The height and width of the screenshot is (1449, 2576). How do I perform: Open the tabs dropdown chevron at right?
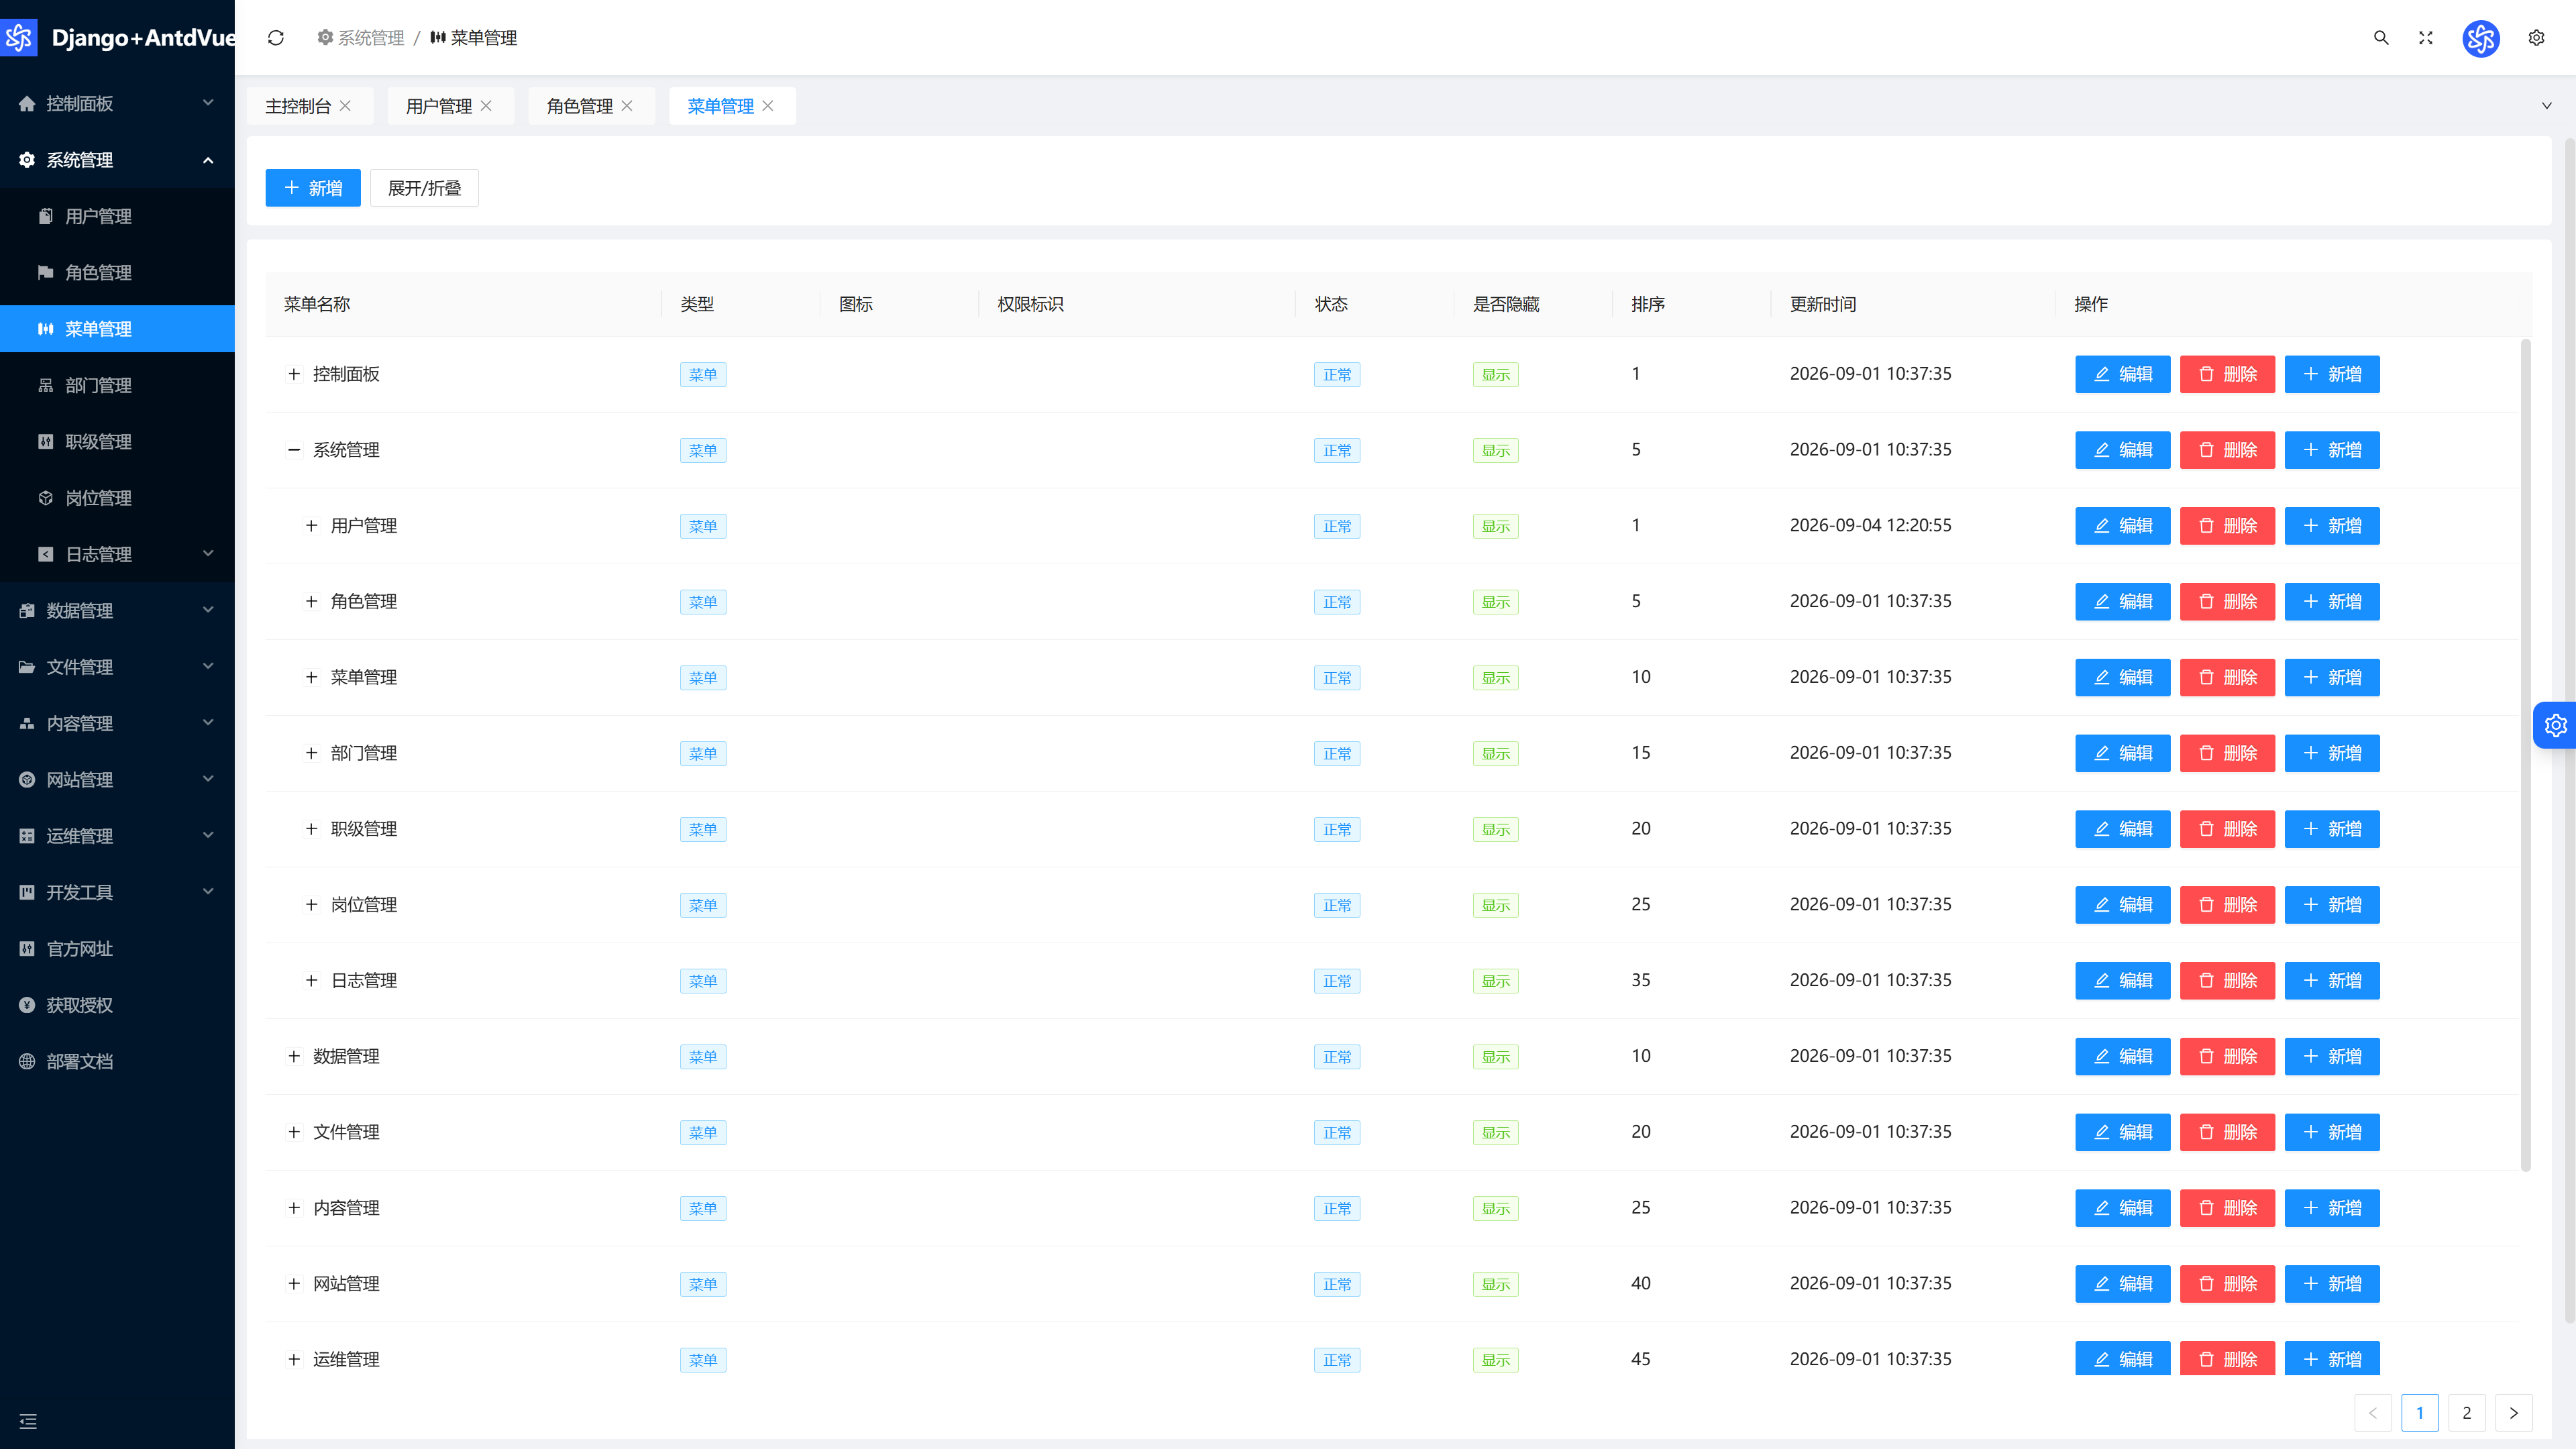(x=2546, y=106)
